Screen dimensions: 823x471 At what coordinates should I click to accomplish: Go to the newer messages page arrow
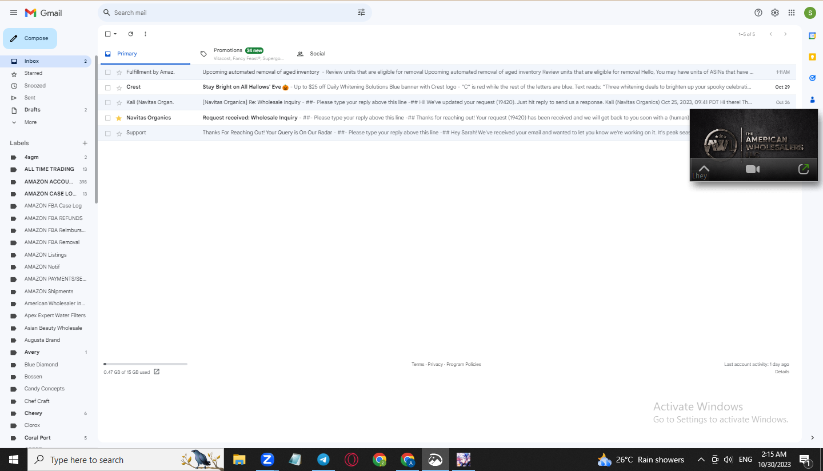[770, 34]
